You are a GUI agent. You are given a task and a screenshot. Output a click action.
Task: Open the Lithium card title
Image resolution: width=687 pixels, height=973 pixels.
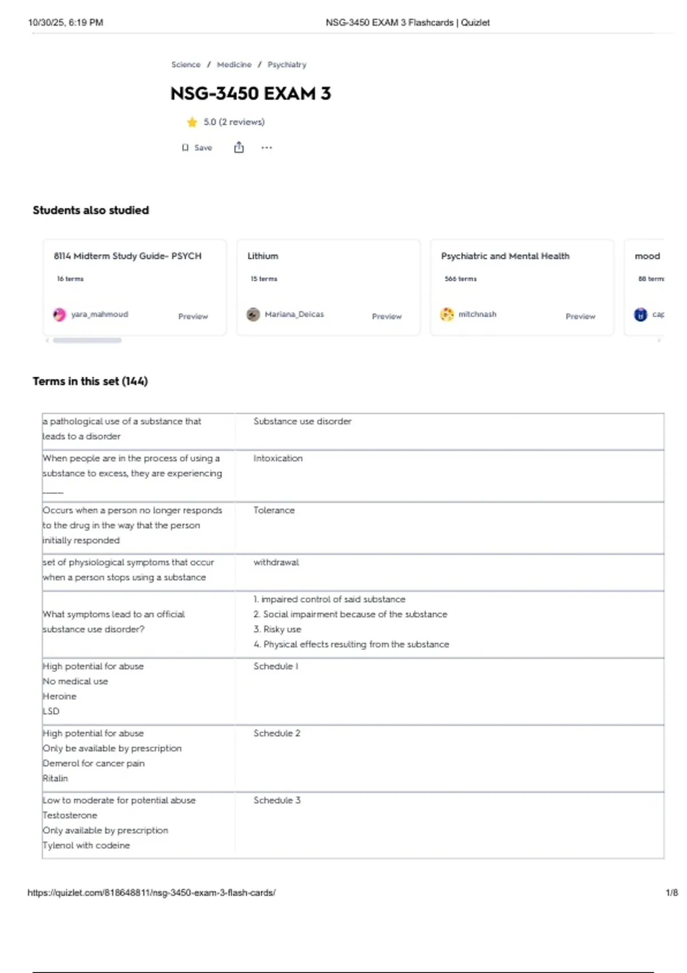pyautogui.click(x=263, y=256)
